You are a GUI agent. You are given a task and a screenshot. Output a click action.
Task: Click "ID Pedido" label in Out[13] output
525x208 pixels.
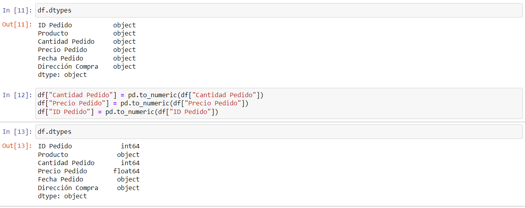pos(55,146)
